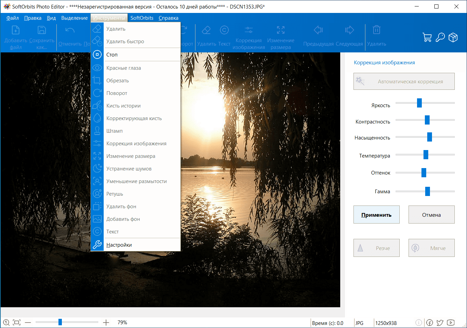Image resolution: width=467 pixels, height=328 pixels.
Task: Open Коррекция изображения from the toolbar
Action: [x=249, y=30]
